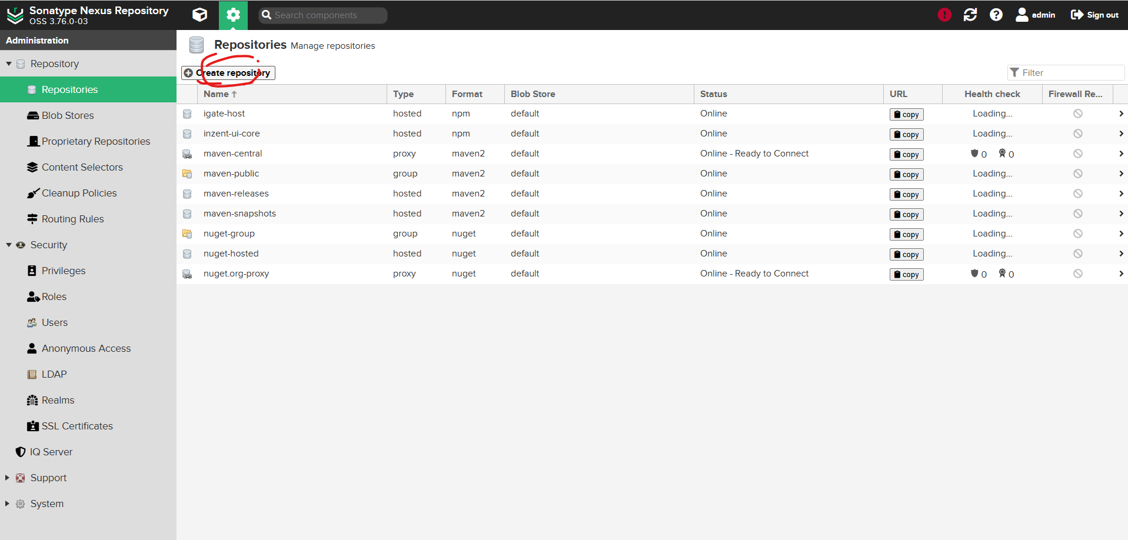The width and height of the screenshot is (1128, 540).
Task: Open Cleanup Policies from the sidebar
Action: tap(79, 193)
